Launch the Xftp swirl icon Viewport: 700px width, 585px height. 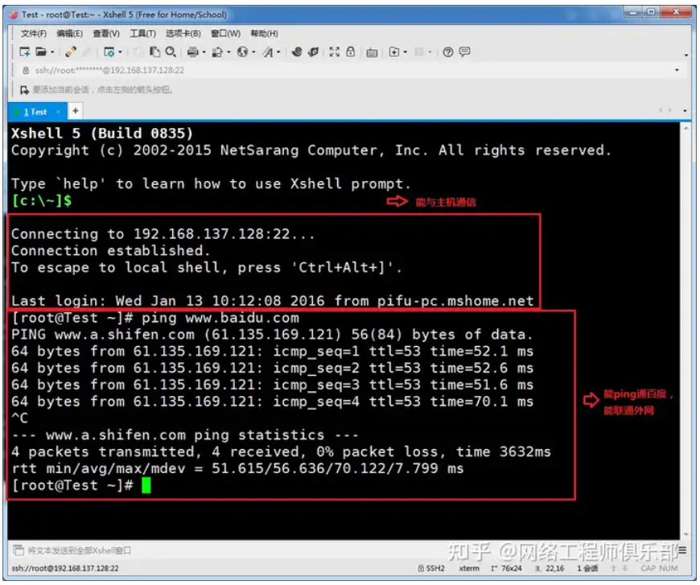tap(297, 52)
